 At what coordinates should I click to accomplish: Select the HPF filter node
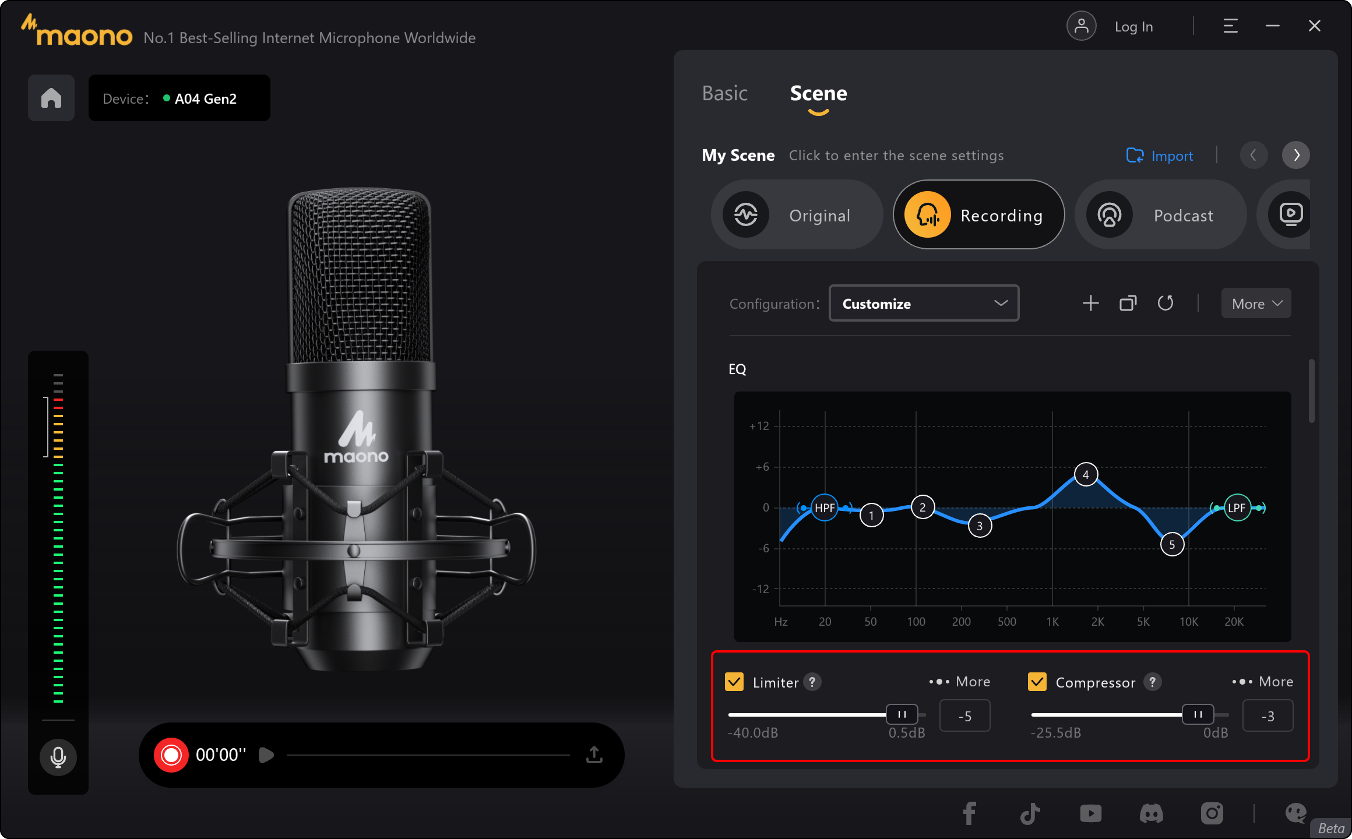(x=825, y=507)
